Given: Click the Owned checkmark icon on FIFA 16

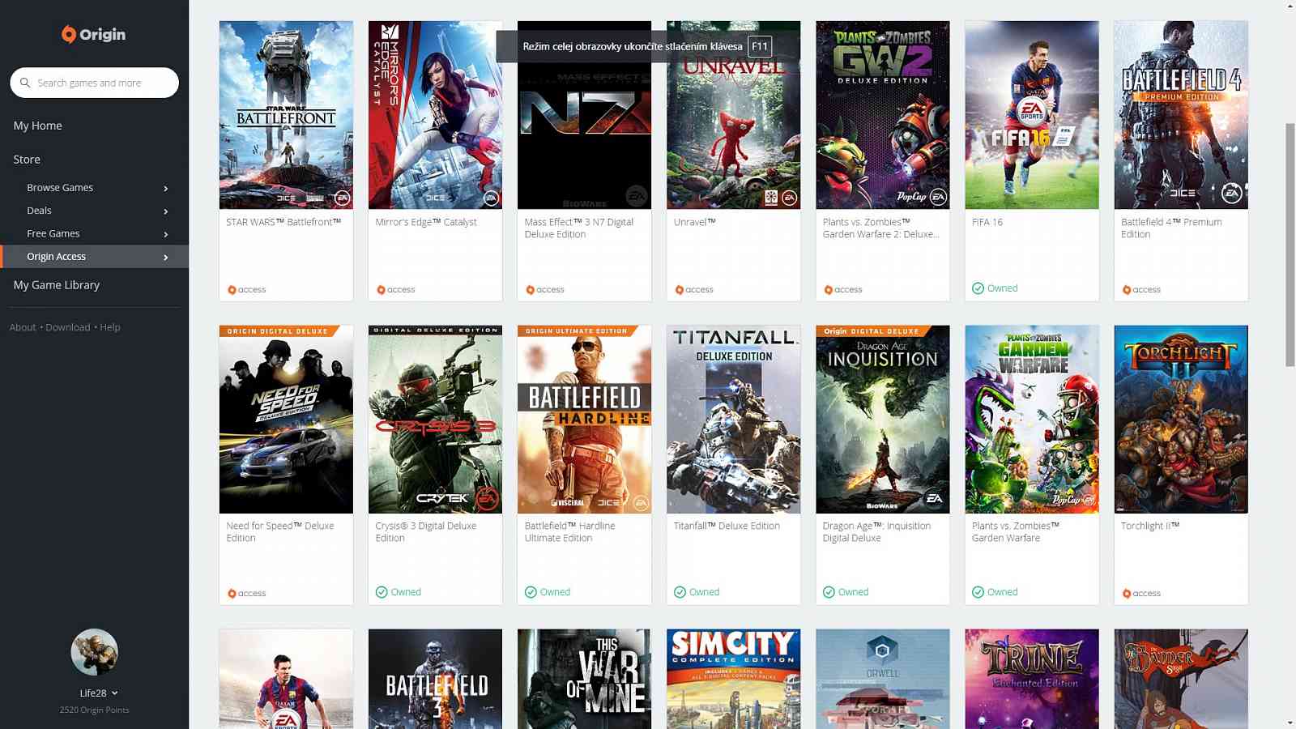Looking at the screenshot, I should (977, 288).
